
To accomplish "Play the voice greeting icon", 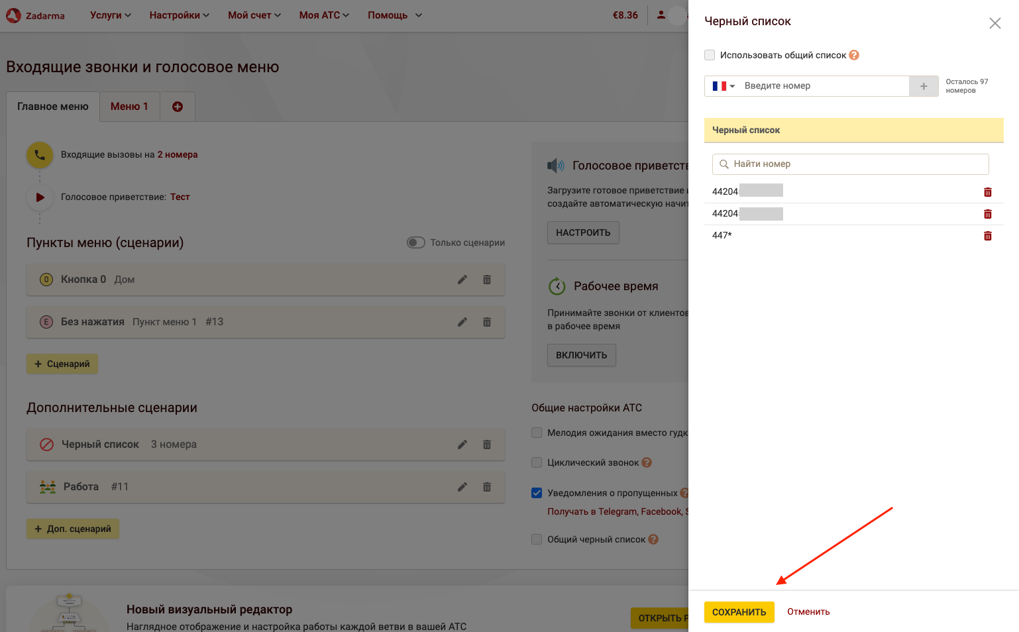I will point(40,197).
